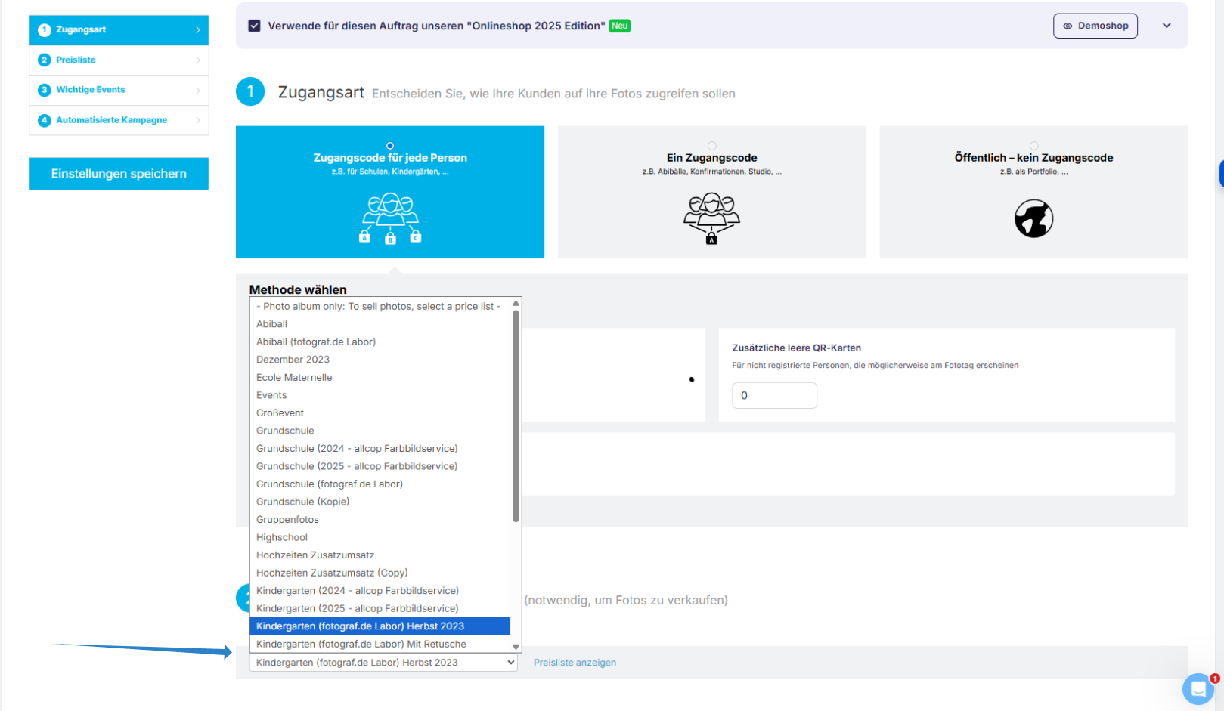Click the large blue circle 1 beside the Zugangsart heading
This screenshot has height=711, width=1224.
click(x=250, y=92)
